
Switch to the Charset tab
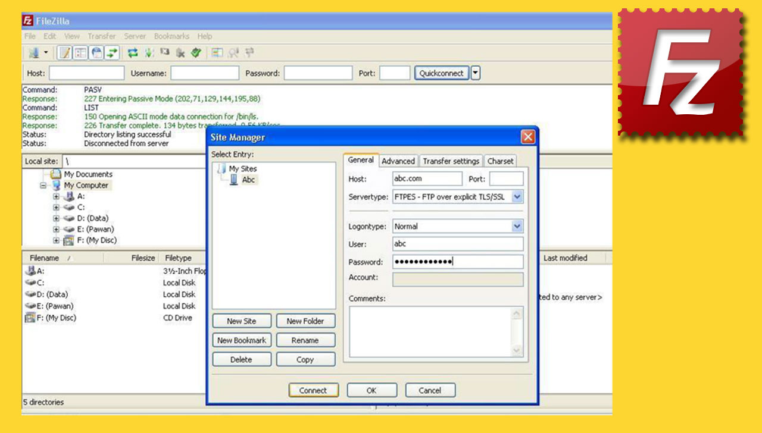(x=500, y=161)
